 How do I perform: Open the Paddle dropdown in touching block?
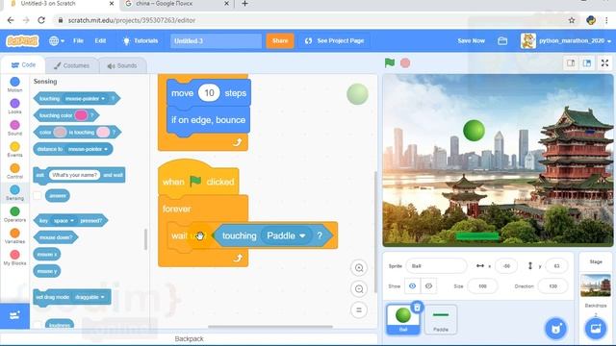point(286,235)
